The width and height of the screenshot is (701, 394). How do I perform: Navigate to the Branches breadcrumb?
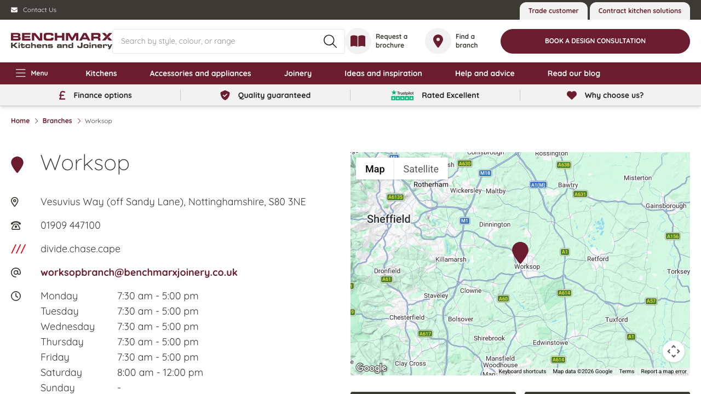pos(57,120)
